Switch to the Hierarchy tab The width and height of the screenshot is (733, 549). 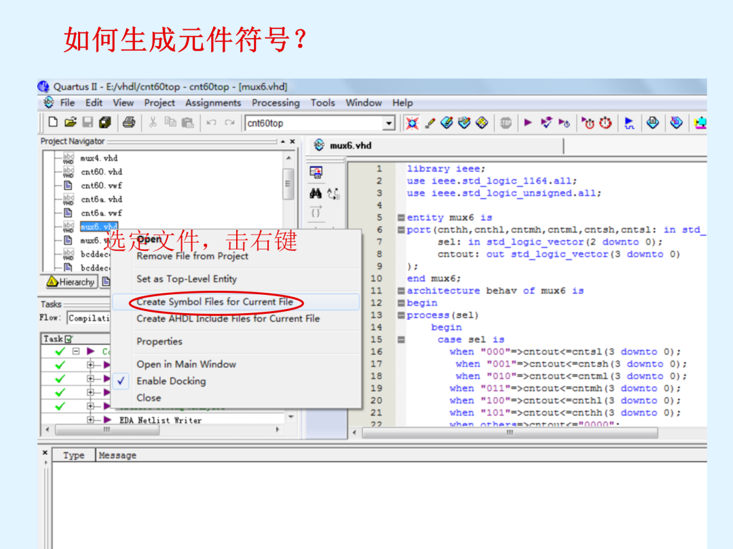point(71,281)
